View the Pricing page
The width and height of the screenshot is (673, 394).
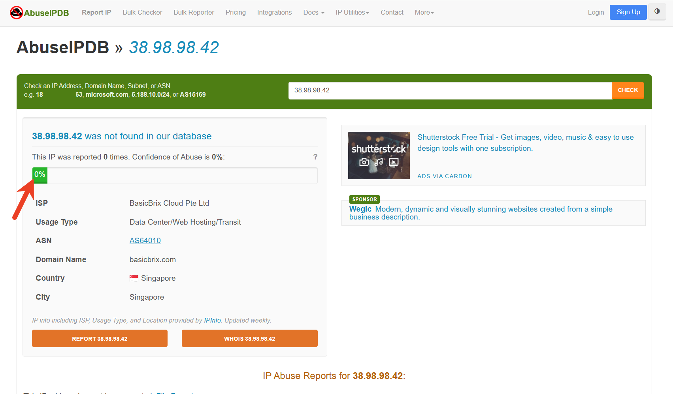[236, 13]
